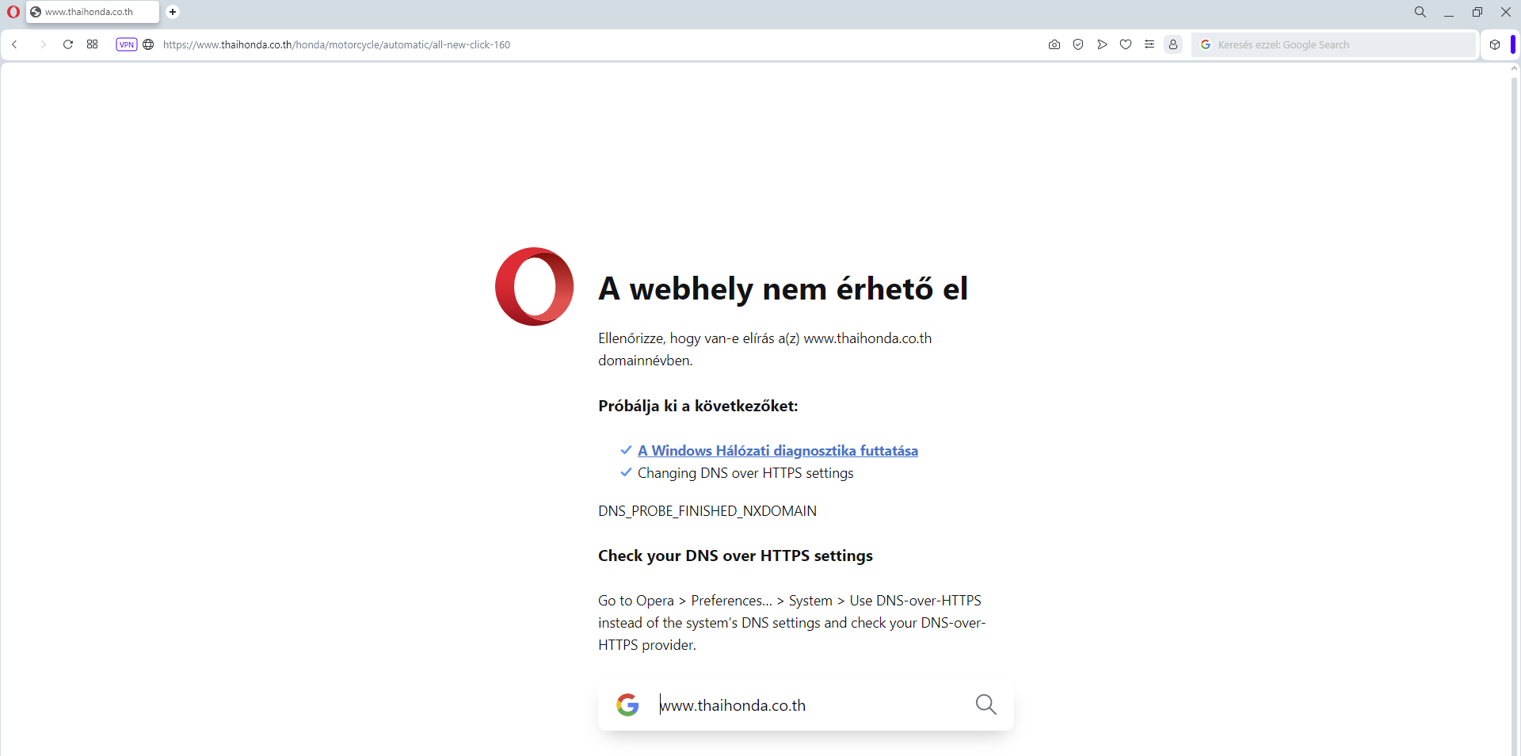Open a new tab with plus button
1521x756 pixels.
173,12
